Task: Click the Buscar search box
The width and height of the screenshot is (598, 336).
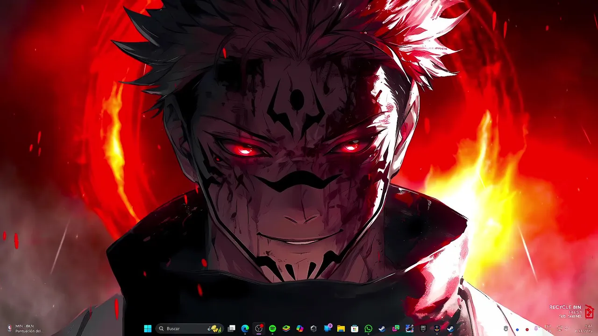Action: point(189,329)
